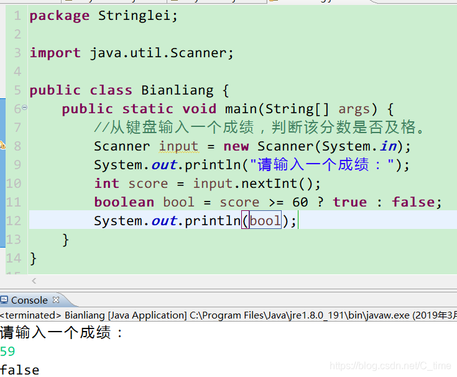The height and width of the screenshot is (377, 457).
Task: Click the underlined variable 'input' on line 8
Action: (179, 146)
